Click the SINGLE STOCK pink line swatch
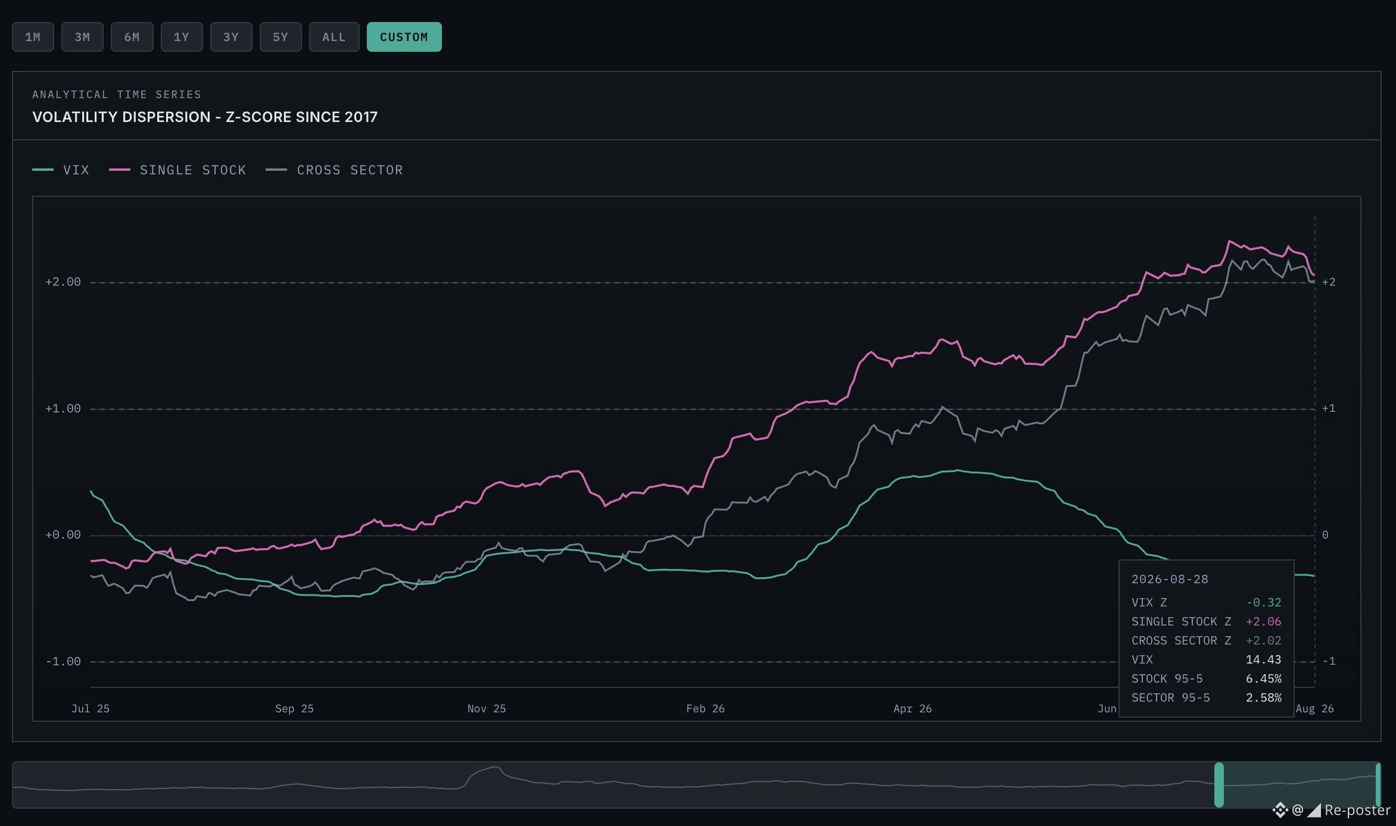 (x=120, y=170)
